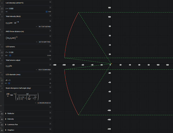Edit the i slider maximum value 1000
This screenshot has width=173, height=133.
[49, 12]
